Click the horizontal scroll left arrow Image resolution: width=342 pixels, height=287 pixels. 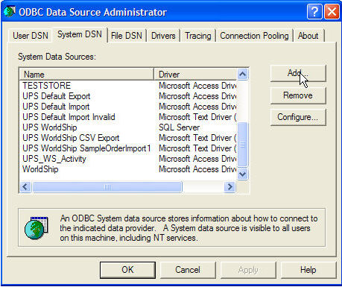pos(25,186)
